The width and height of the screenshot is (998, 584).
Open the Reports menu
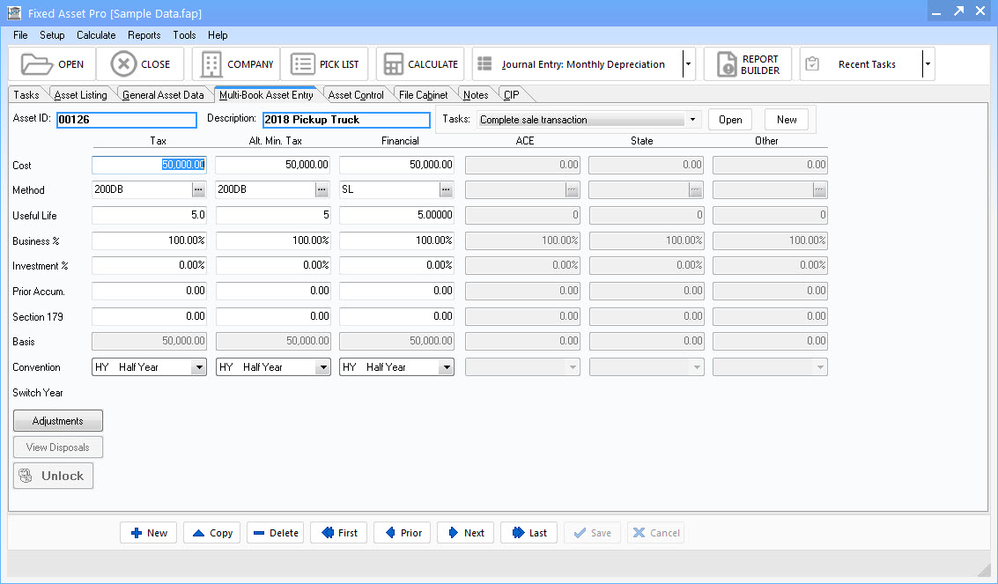pos(144,35)
